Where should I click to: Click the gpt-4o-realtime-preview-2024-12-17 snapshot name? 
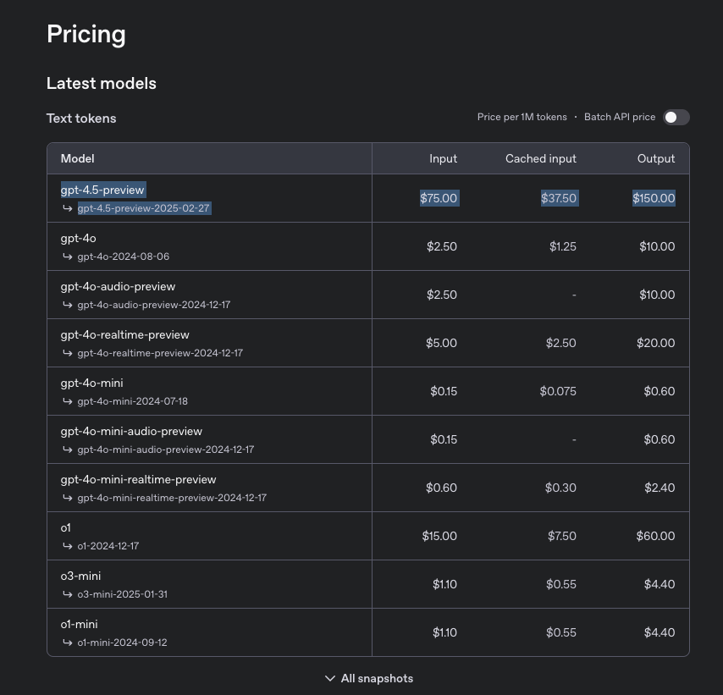tap(160, 353)
